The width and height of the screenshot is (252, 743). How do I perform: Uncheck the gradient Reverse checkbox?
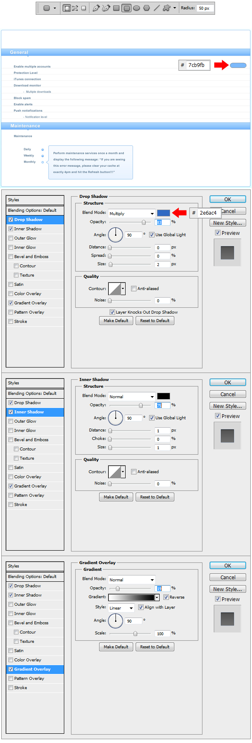coord(166,597)
